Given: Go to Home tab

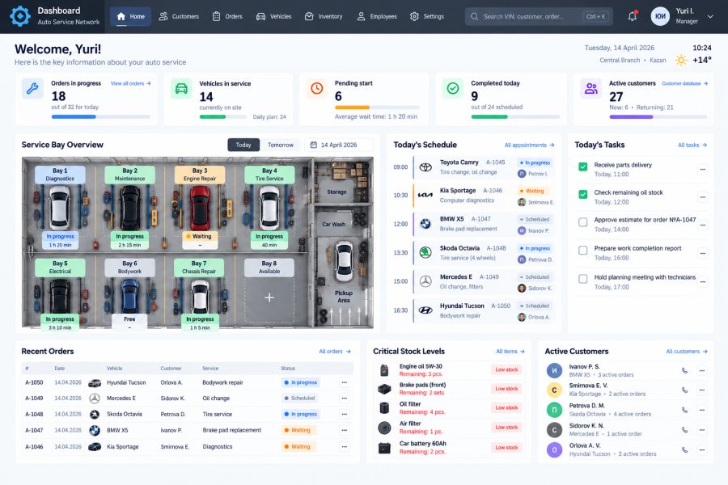Looking at the screenshot, I should (x=130, y=16).
